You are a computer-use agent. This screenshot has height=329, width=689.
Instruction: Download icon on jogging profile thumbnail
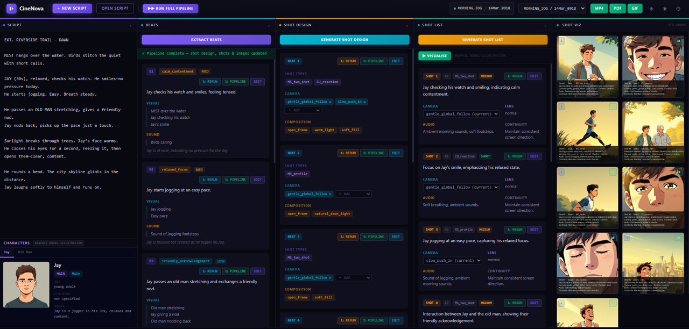(x=561, y=106)
